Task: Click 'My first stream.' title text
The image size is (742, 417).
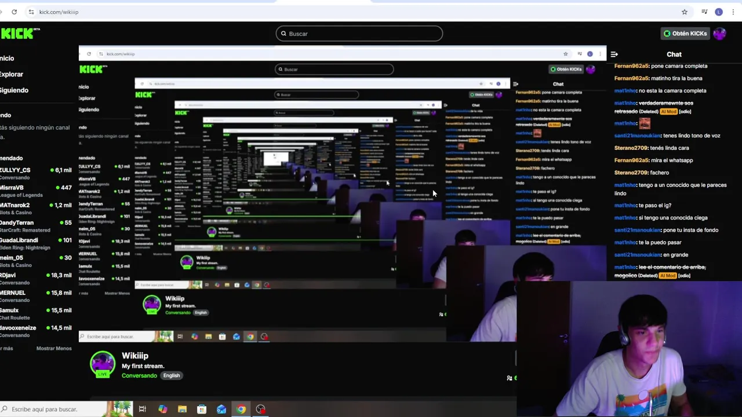Action: click(143, 366)
